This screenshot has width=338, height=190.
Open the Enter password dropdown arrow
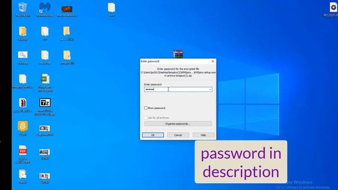click(x=210, y=89)
